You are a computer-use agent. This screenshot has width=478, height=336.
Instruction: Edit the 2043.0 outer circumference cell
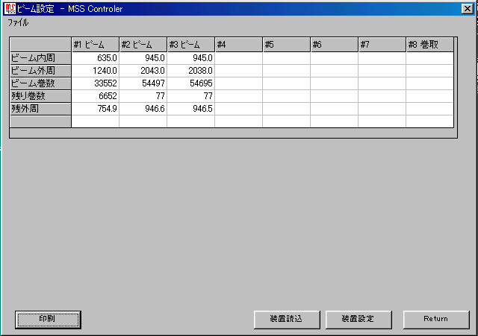pyautogui.click(x=143, y=71)
